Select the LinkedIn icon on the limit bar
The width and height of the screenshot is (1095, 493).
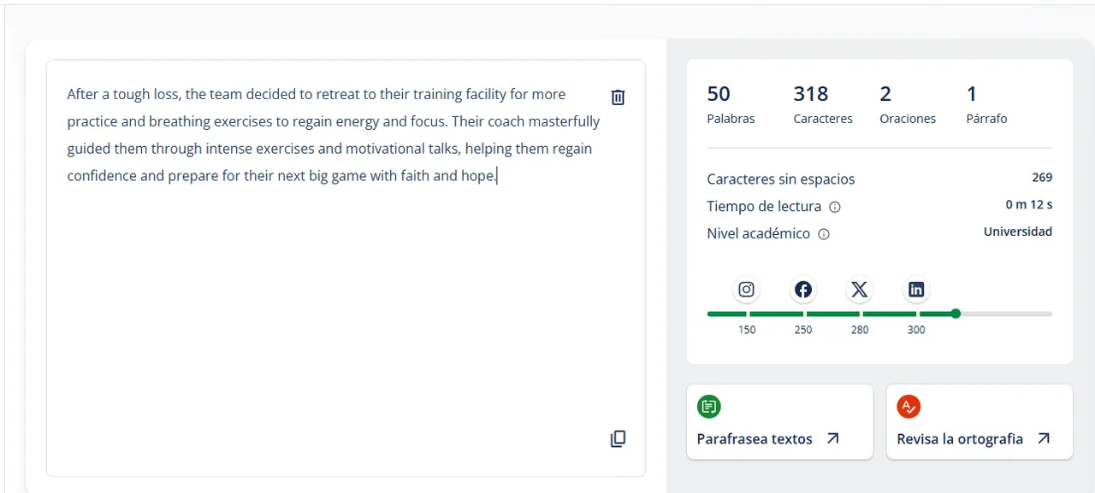(916, 290)
